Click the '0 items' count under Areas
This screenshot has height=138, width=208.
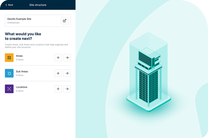click(20, 60)
